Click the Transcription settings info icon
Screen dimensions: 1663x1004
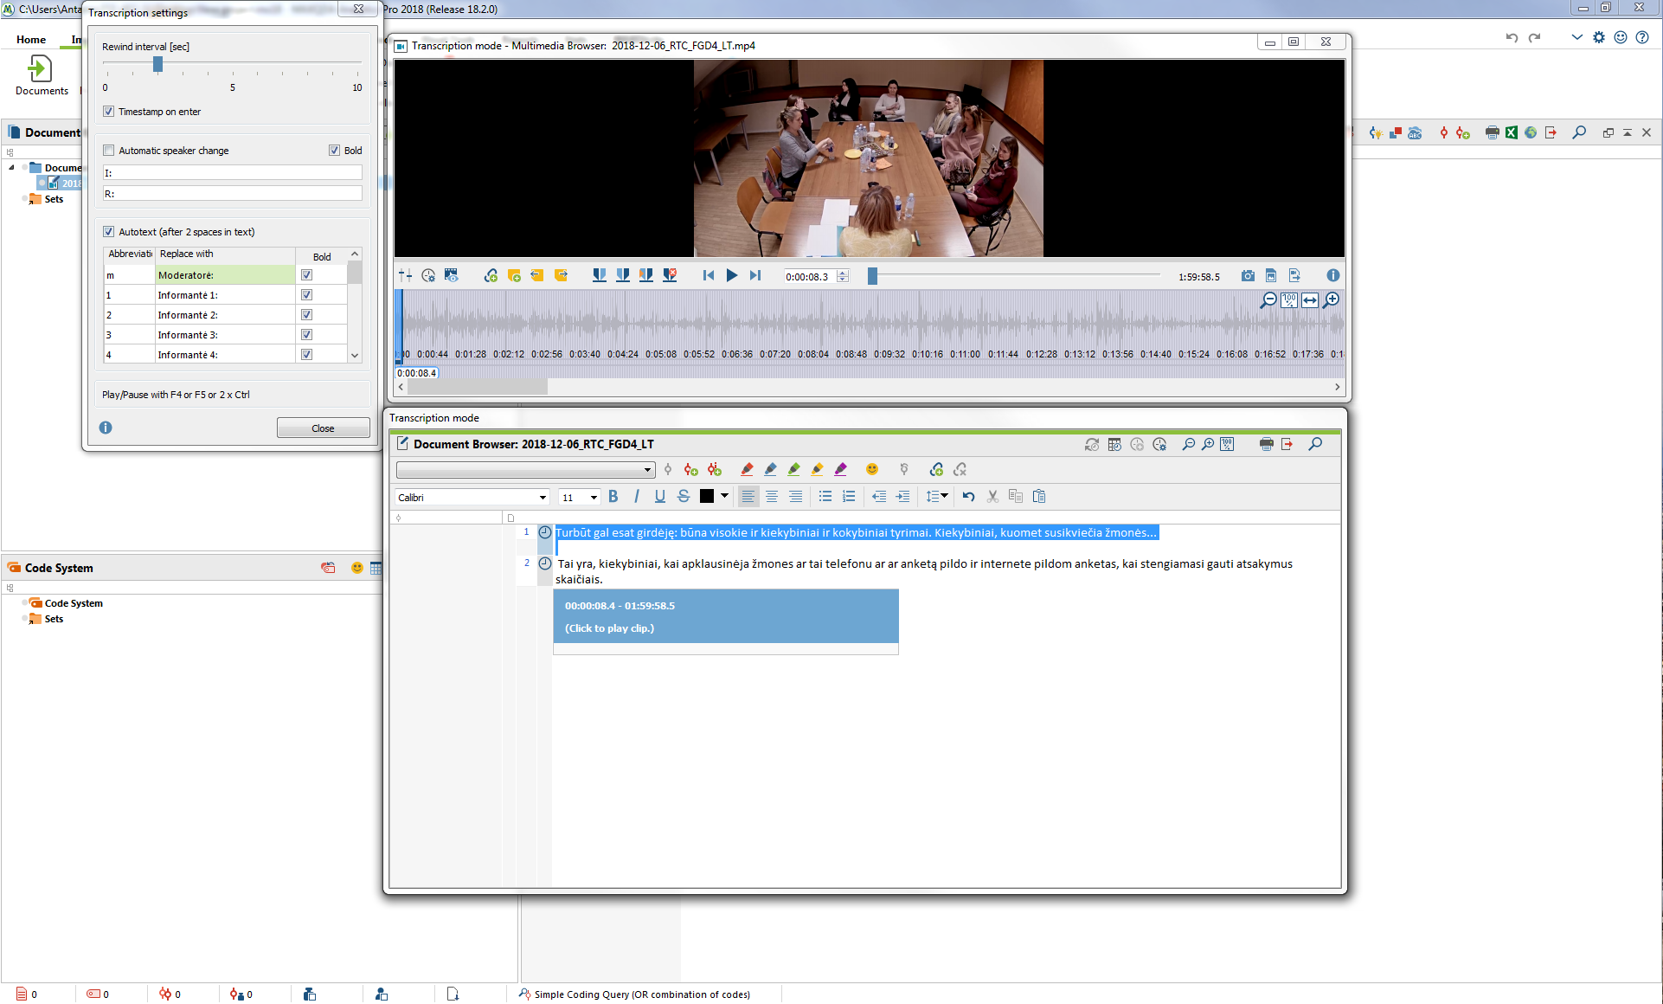[106, 428]
